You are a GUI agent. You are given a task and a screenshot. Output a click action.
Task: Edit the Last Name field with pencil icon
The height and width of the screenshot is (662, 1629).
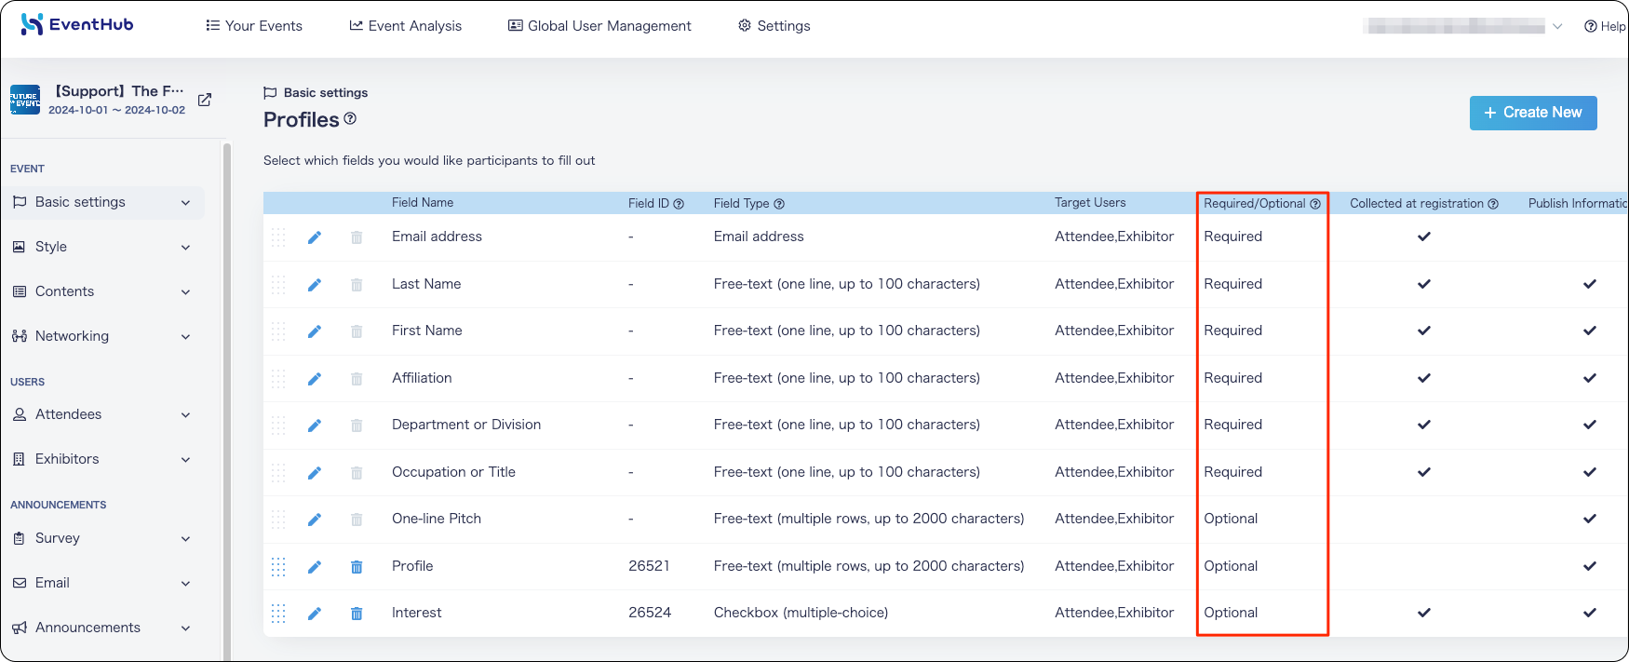tap(315, 285)
